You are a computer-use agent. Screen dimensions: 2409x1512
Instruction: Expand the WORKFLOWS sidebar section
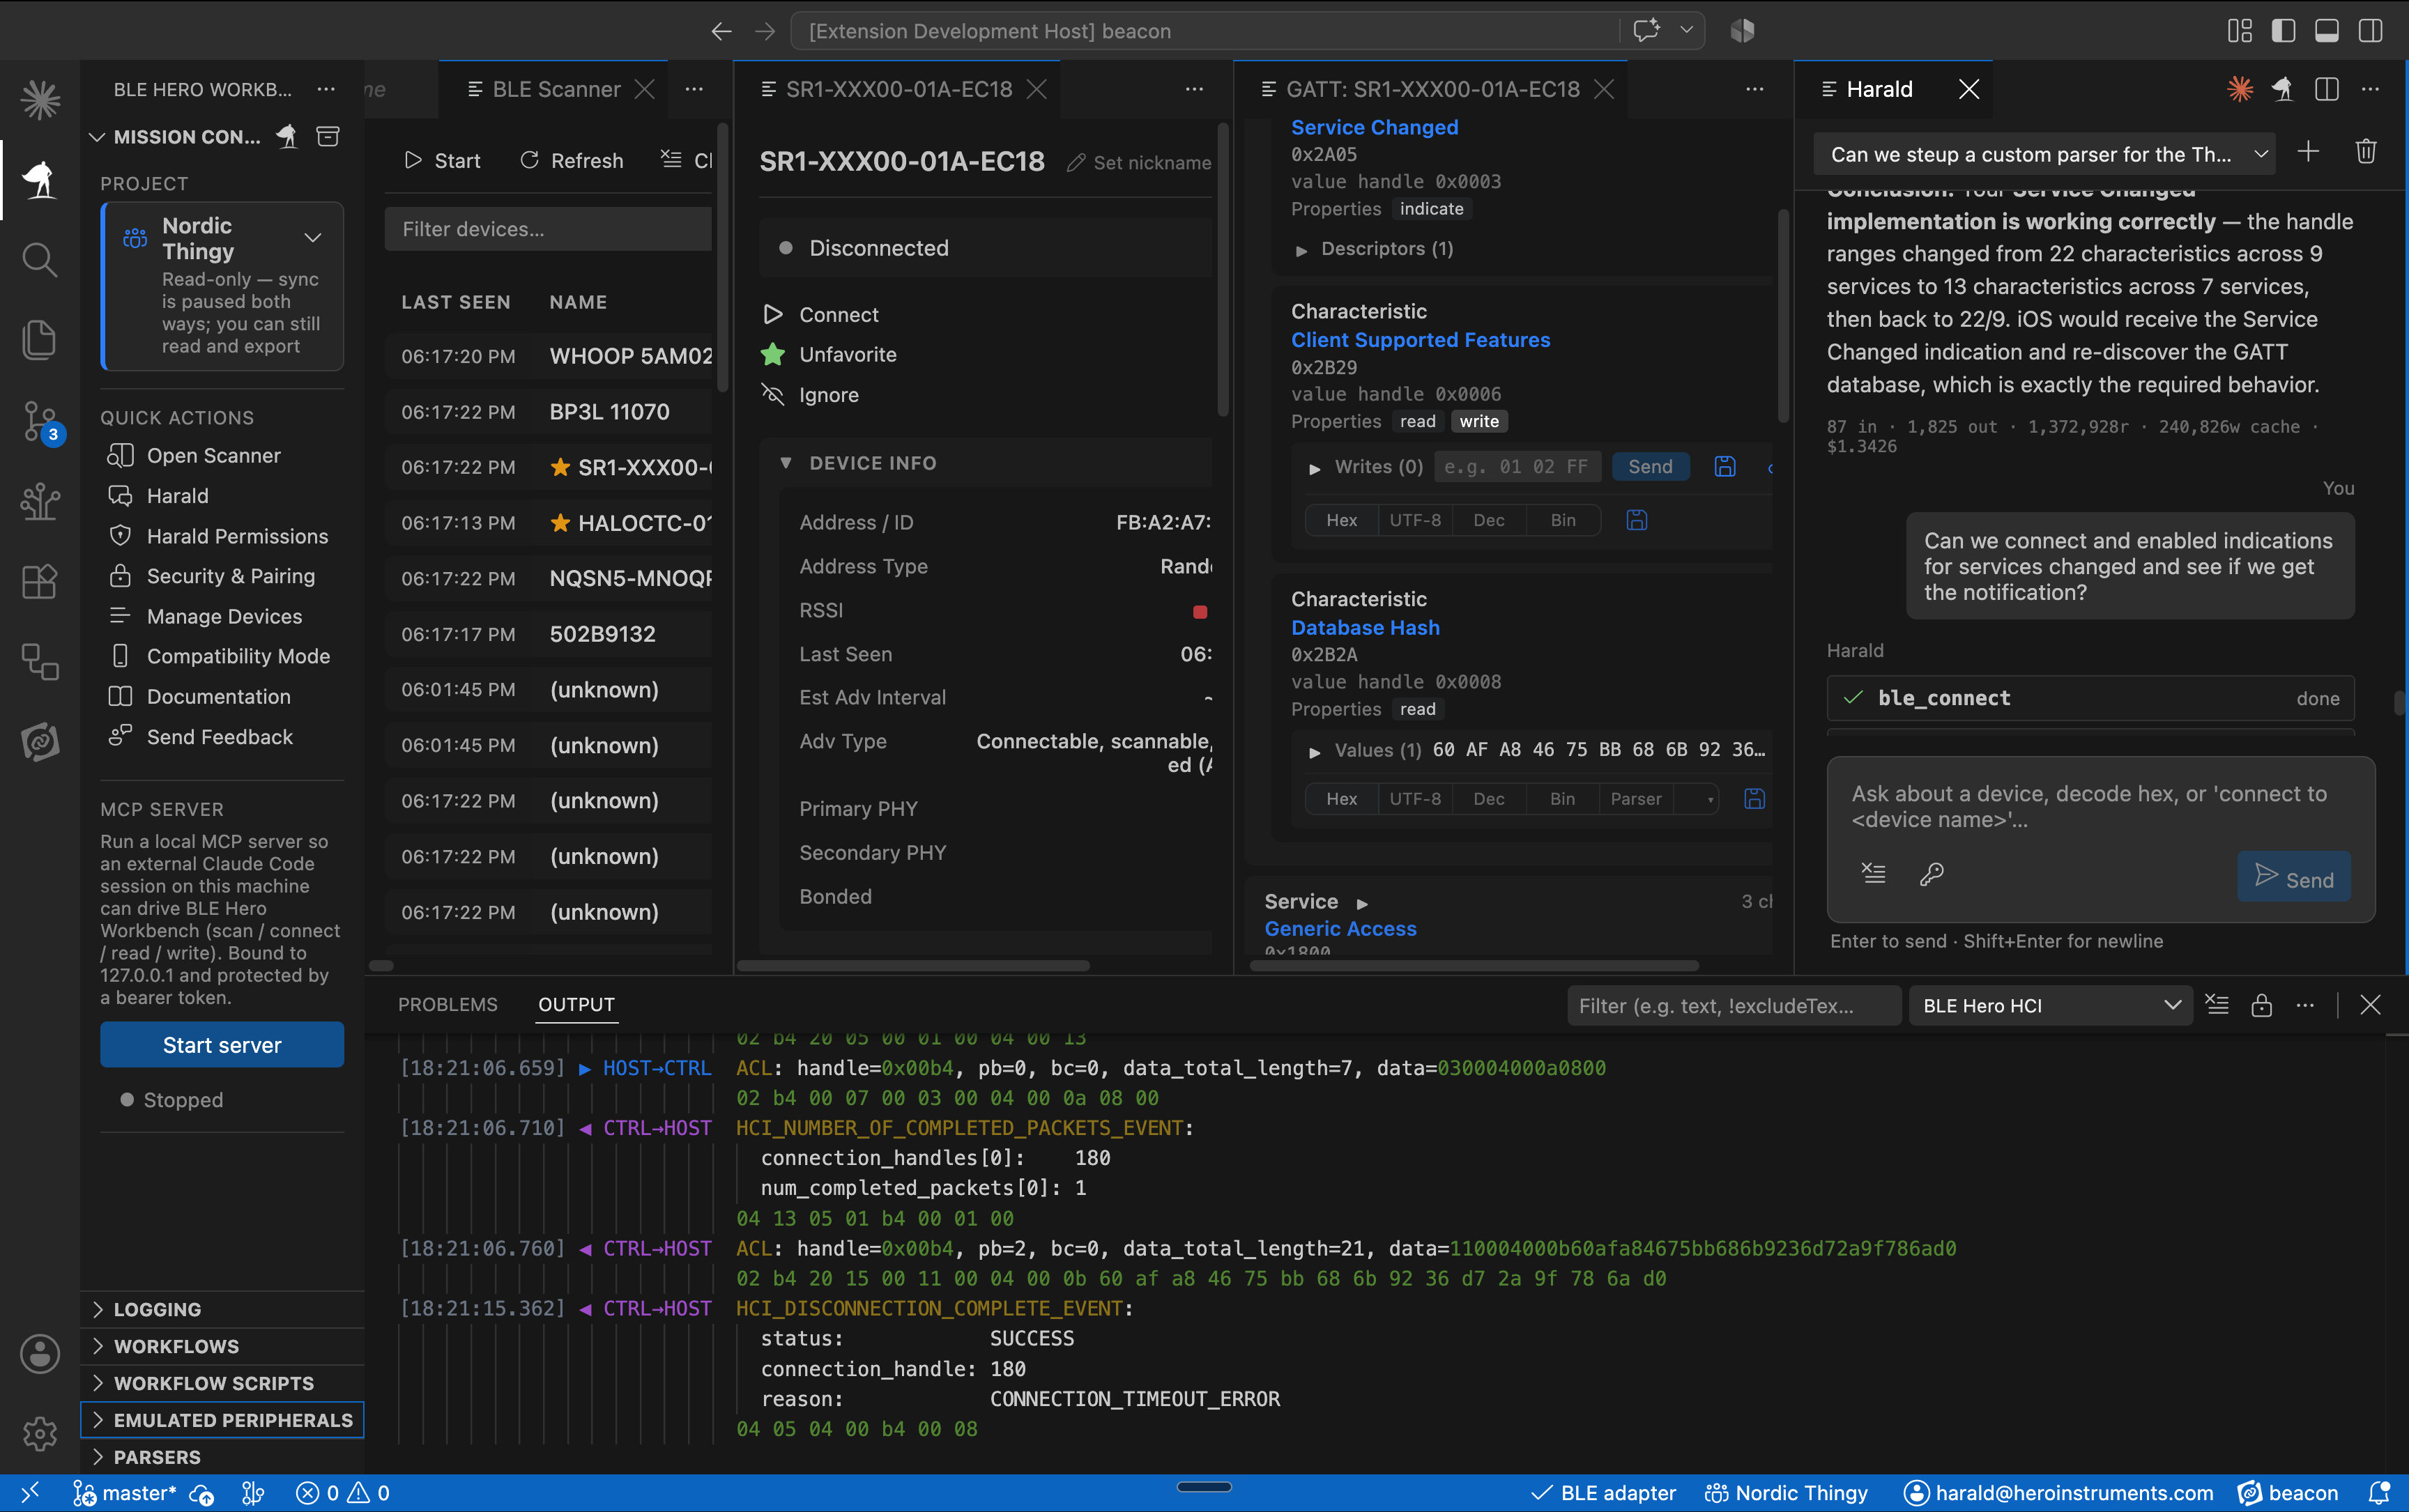[x=222, y=1346]
